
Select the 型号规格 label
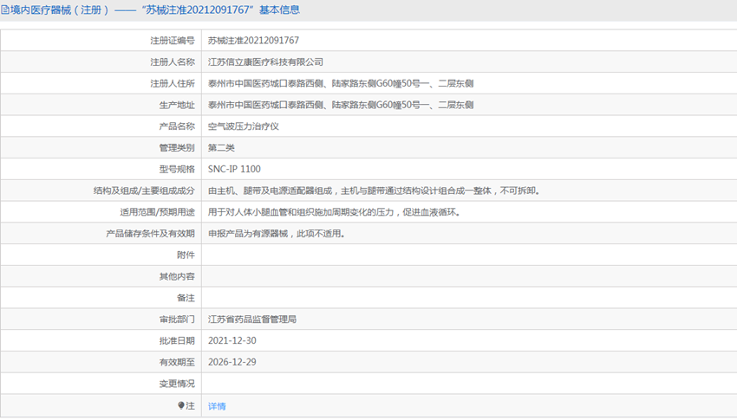click(177, 170)
